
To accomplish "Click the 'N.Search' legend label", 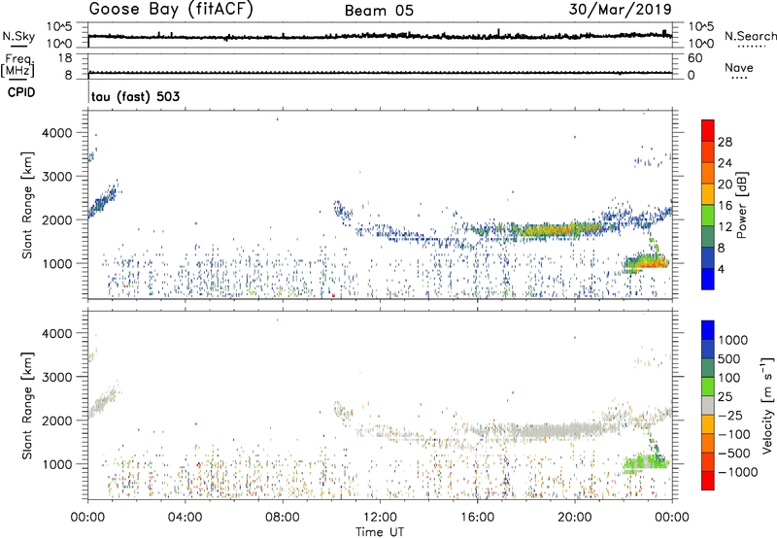I will pos(750,36).
